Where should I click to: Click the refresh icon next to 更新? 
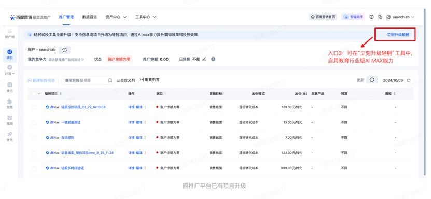(x=372, y=80)
